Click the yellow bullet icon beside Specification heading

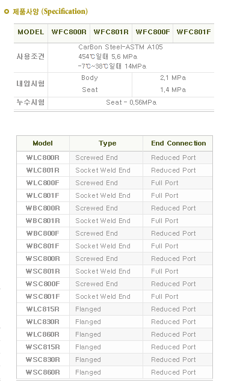click(x=7, y=11)
